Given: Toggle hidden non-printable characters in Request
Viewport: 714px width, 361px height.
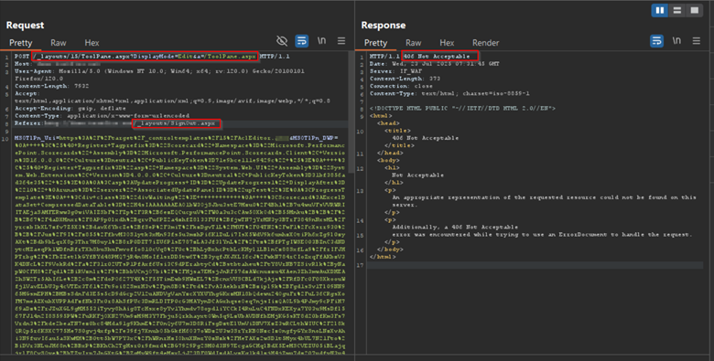Looking at the screenshot, I should [x=282, y=41].
